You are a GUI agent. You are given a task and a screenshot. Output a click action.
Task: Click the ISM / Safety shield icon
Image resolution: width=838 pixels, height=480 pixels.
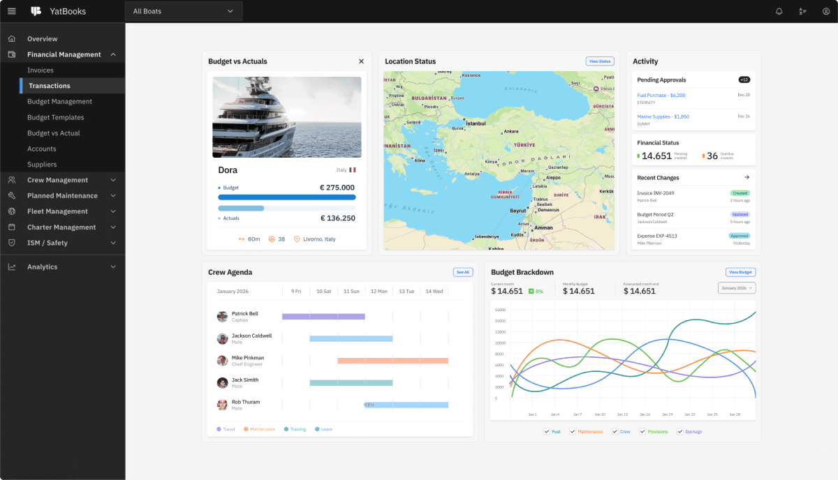point(12,243)
